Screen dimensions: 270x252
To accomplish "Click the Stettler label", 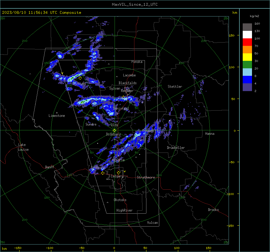I will click(175, 87).
